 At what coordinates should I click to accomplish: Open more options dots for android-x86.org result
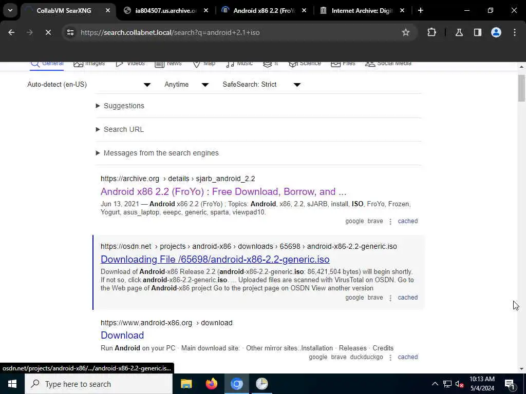tap(390, 358)
